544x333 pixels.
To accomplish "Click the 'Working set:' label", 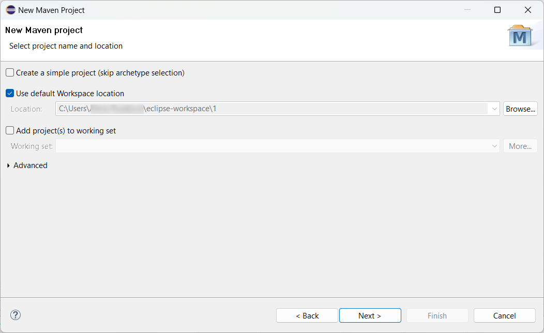I will (x=32, y=146).
